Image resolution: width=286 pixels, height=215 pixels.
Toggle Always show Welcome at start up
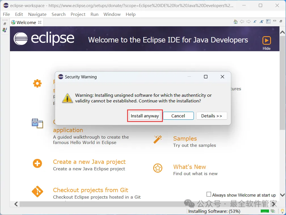(209, 194)
